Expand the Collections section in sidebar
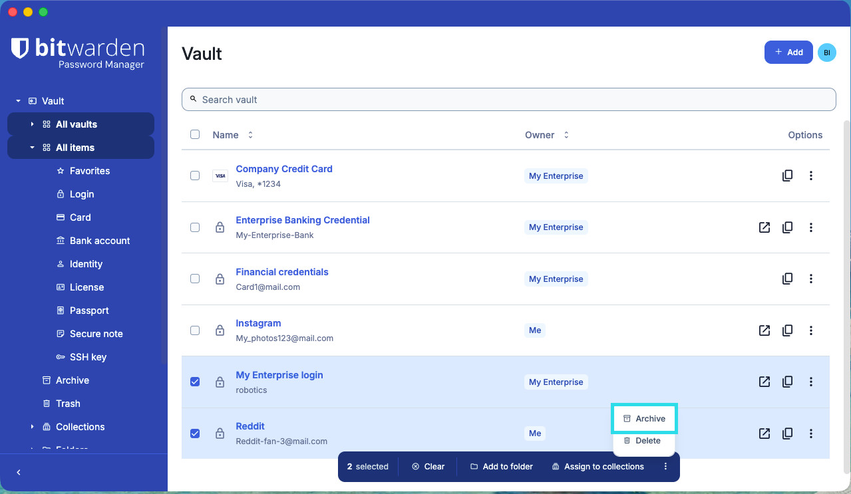 [x=32, y=427]
